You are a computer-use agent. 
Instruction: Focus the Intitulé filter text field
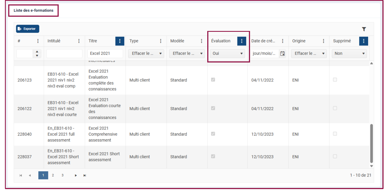point(64,53)
